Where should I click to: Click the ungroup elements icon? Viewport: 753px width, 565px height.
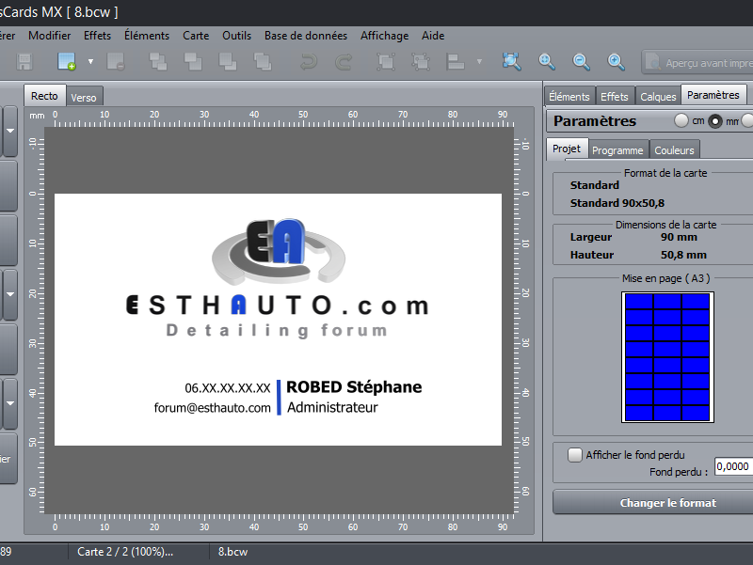(421, 62)
